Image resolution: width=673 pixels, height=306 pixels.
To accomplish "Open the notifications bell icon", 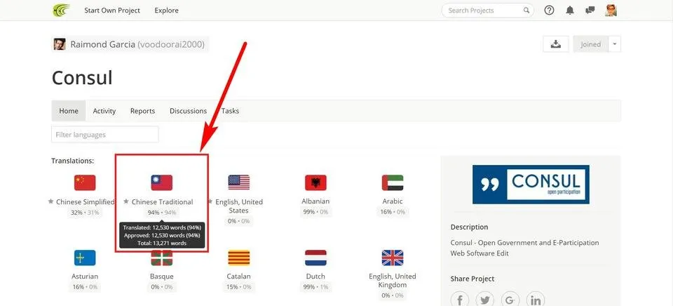I will 569,11.
